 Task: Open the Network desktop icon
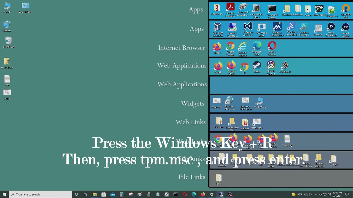7,26
